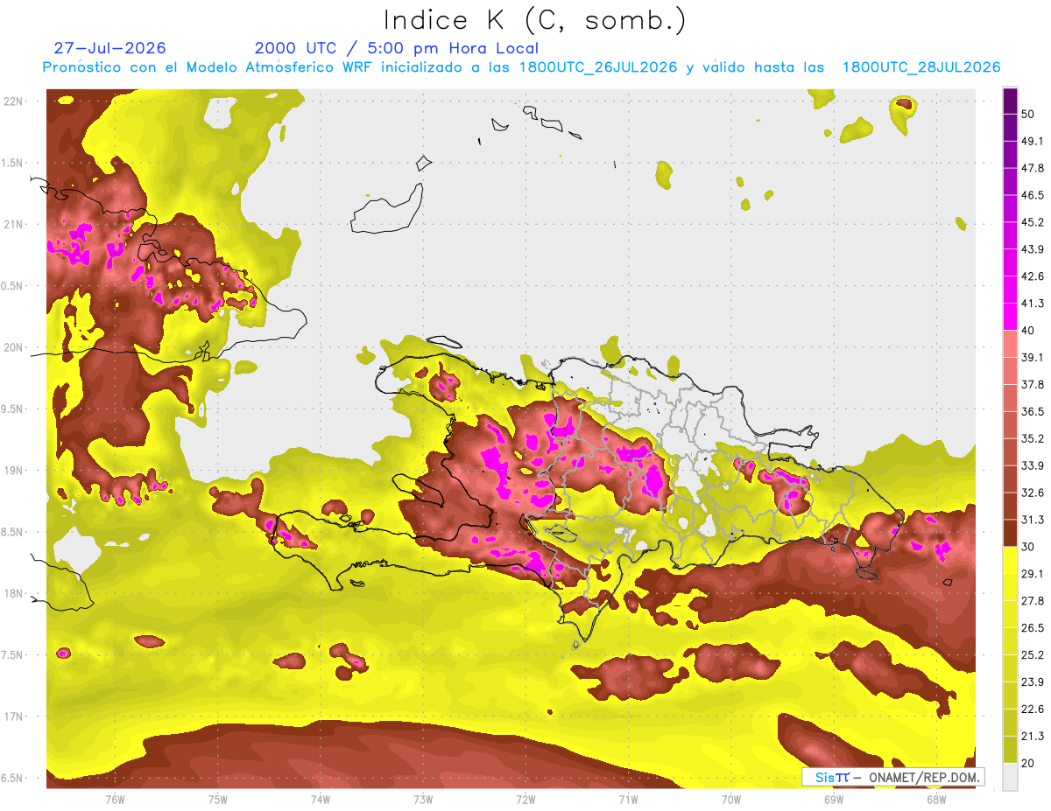Screen dimensions: 1051x811
Task: Select the date "27-Jul-2026"
Action: tap(109, 48)
